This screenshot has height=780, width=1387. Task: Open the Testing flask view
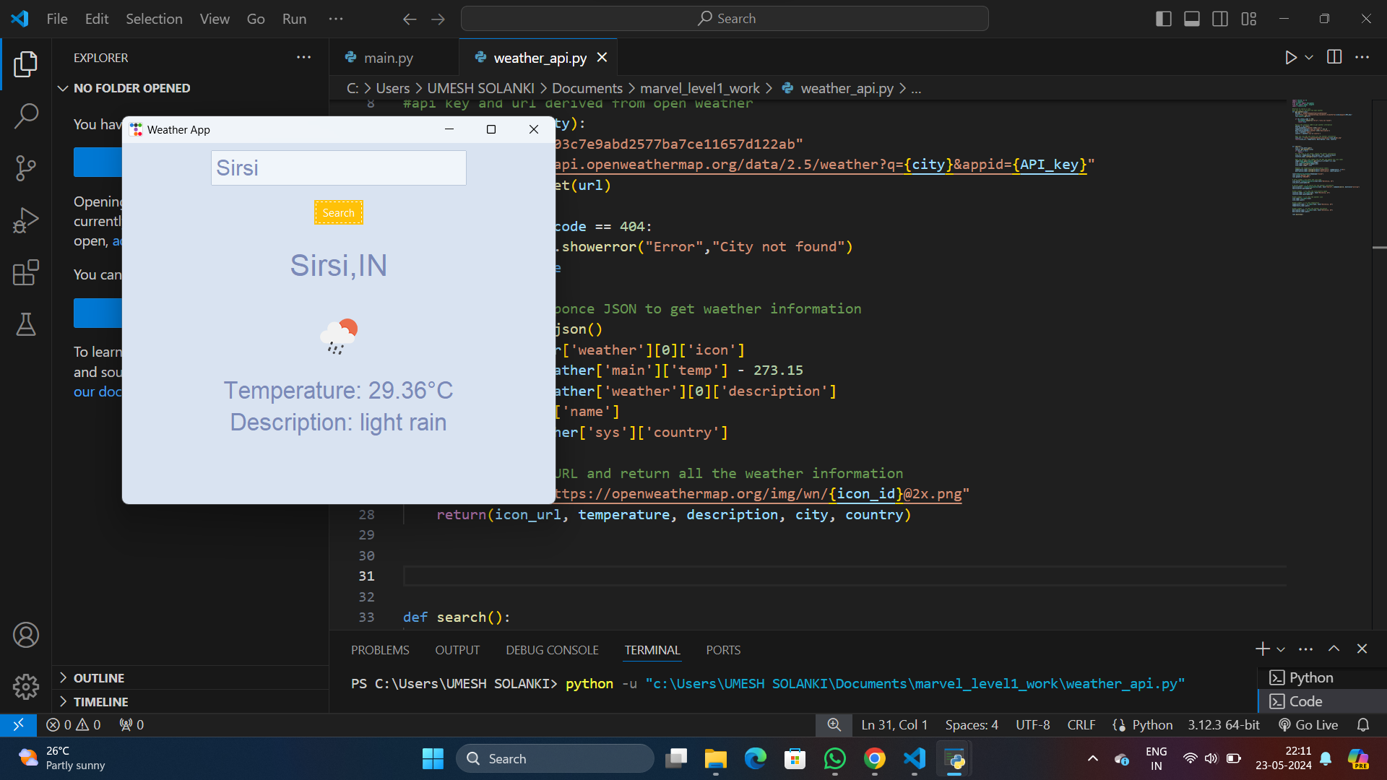point(26,325)
